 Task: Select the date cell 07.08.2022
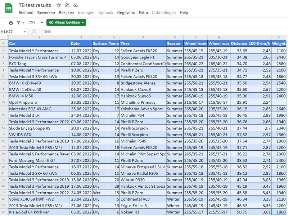[x=81, y=64]
